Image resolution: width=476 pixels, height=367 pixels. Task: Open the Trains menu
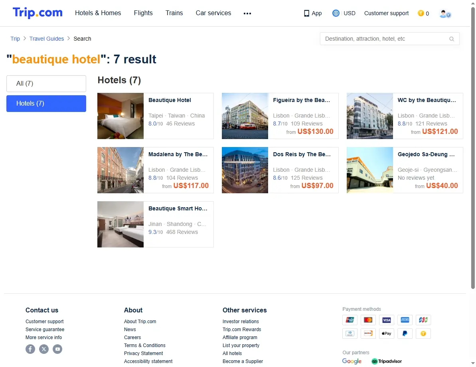174,13
